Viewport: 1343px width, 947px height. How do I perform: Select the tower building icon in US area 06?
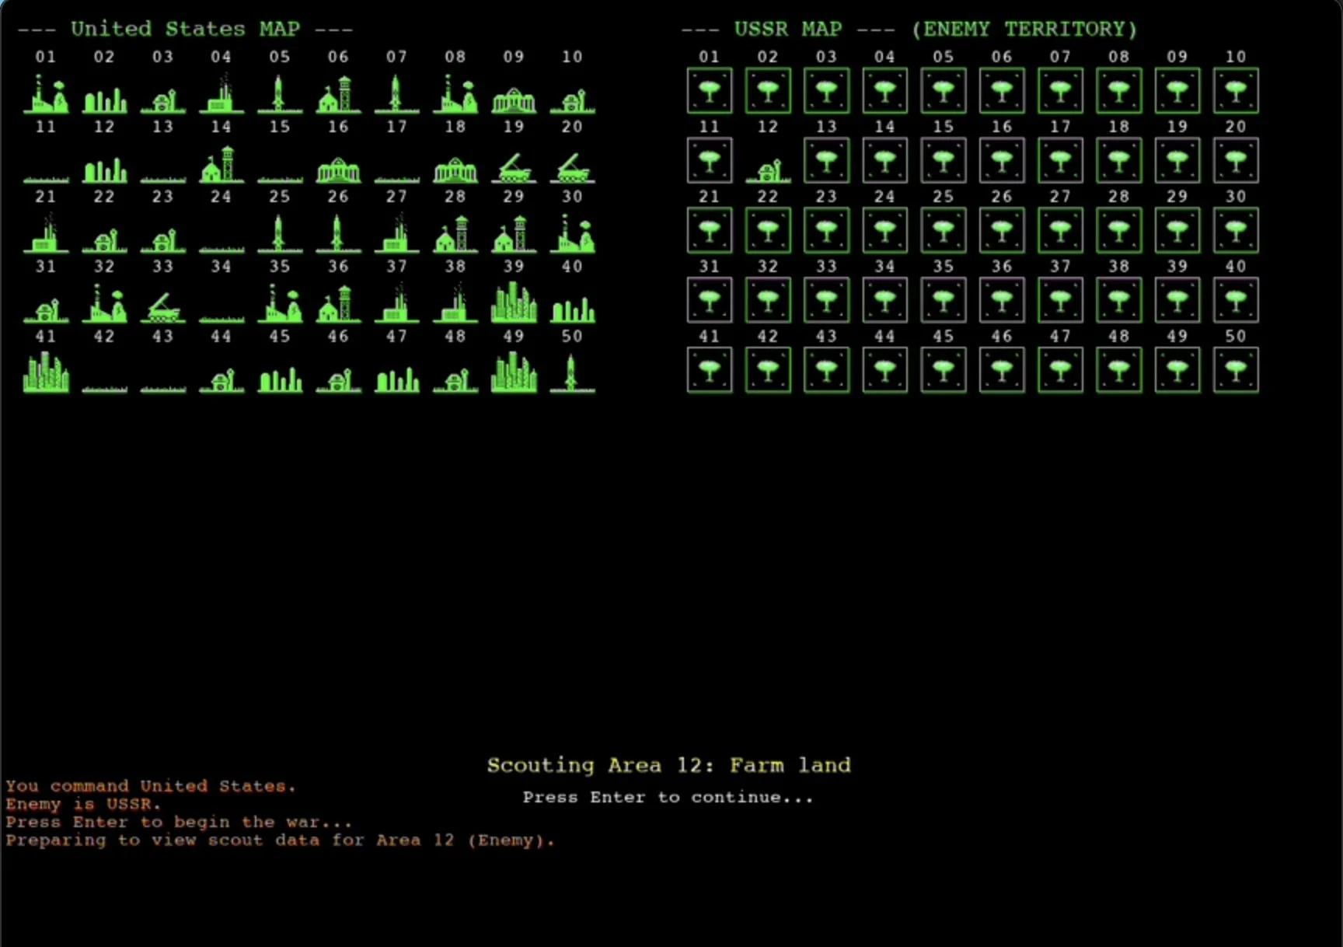click(338, 94)
